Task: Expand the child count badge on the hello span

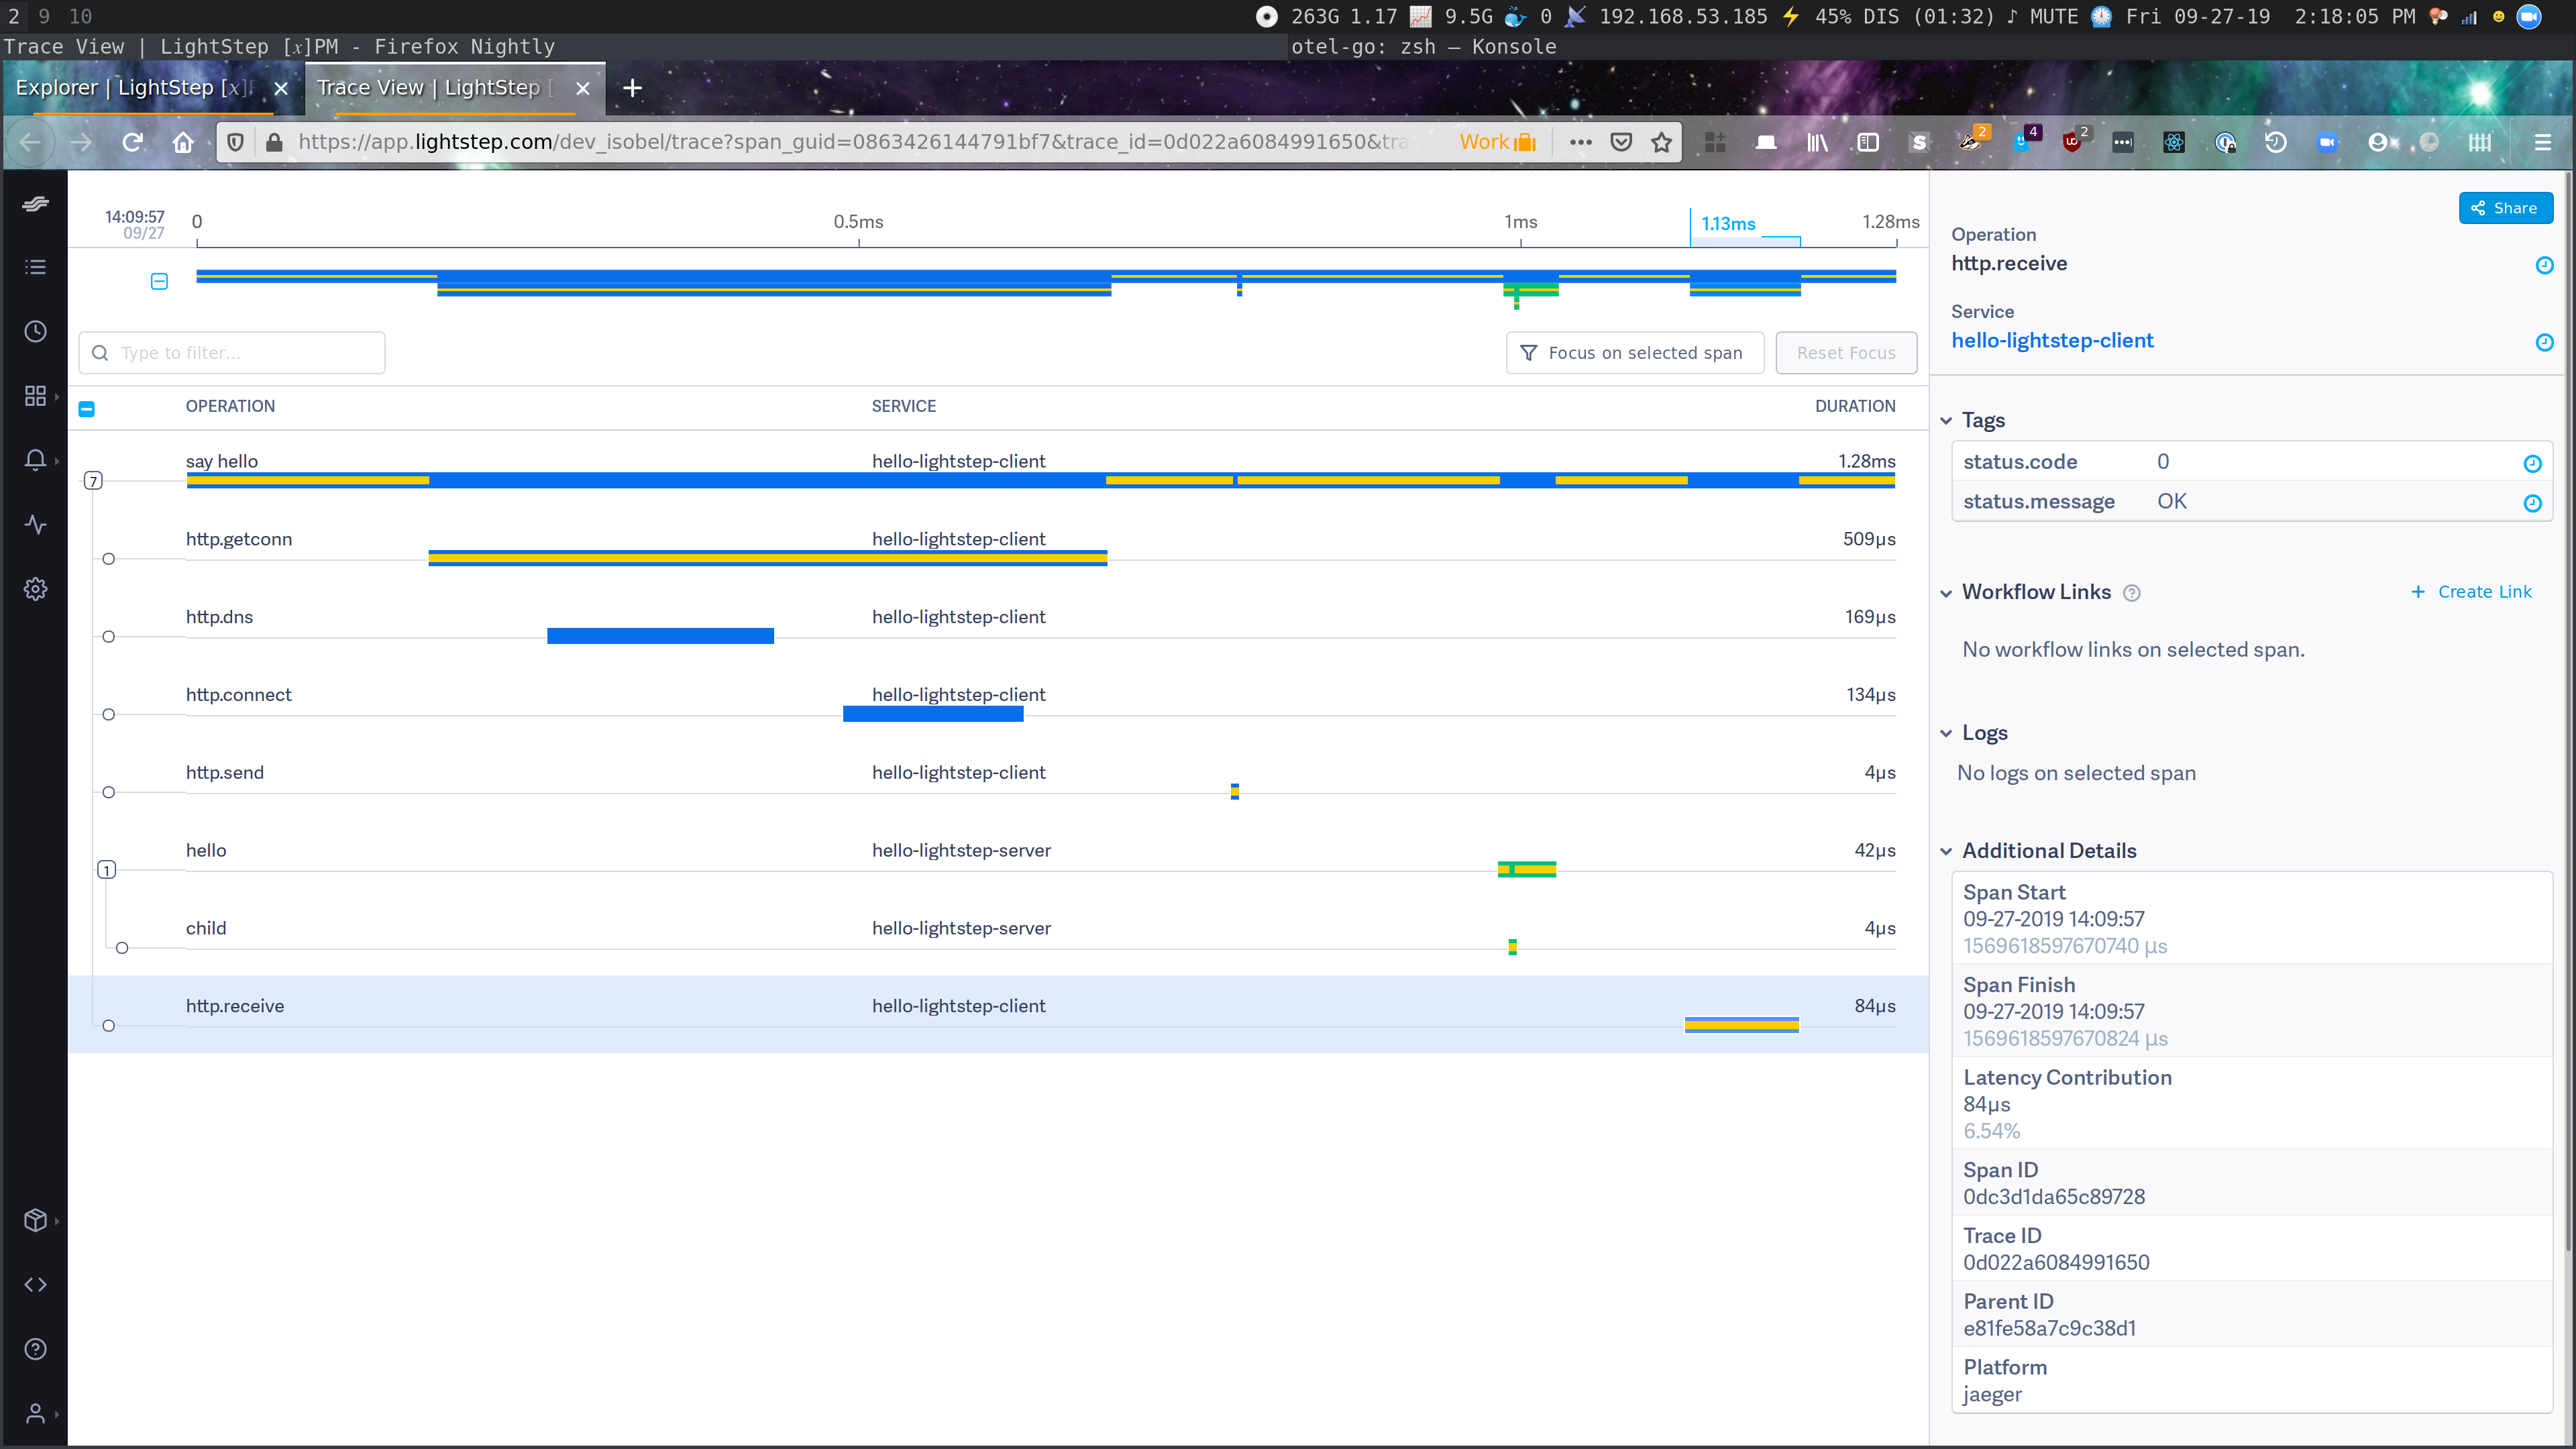Action: tap(106, 869)
